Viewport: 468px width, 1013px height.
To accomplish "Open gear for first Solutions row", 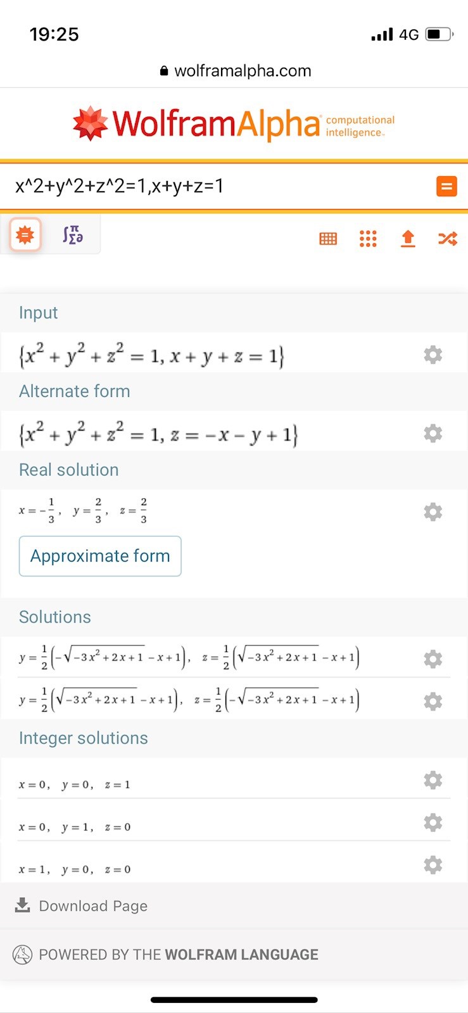I will 433,659.
